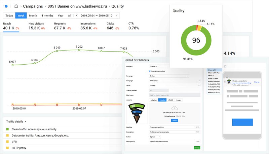
Task: Select the Week period tab
Action: pos(21,15)
